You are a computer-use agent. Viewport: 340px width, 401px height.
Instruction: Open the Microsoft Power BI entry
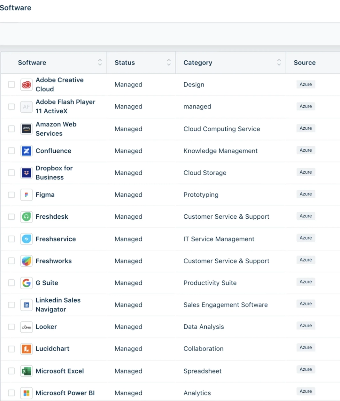(x=65, y=393)
